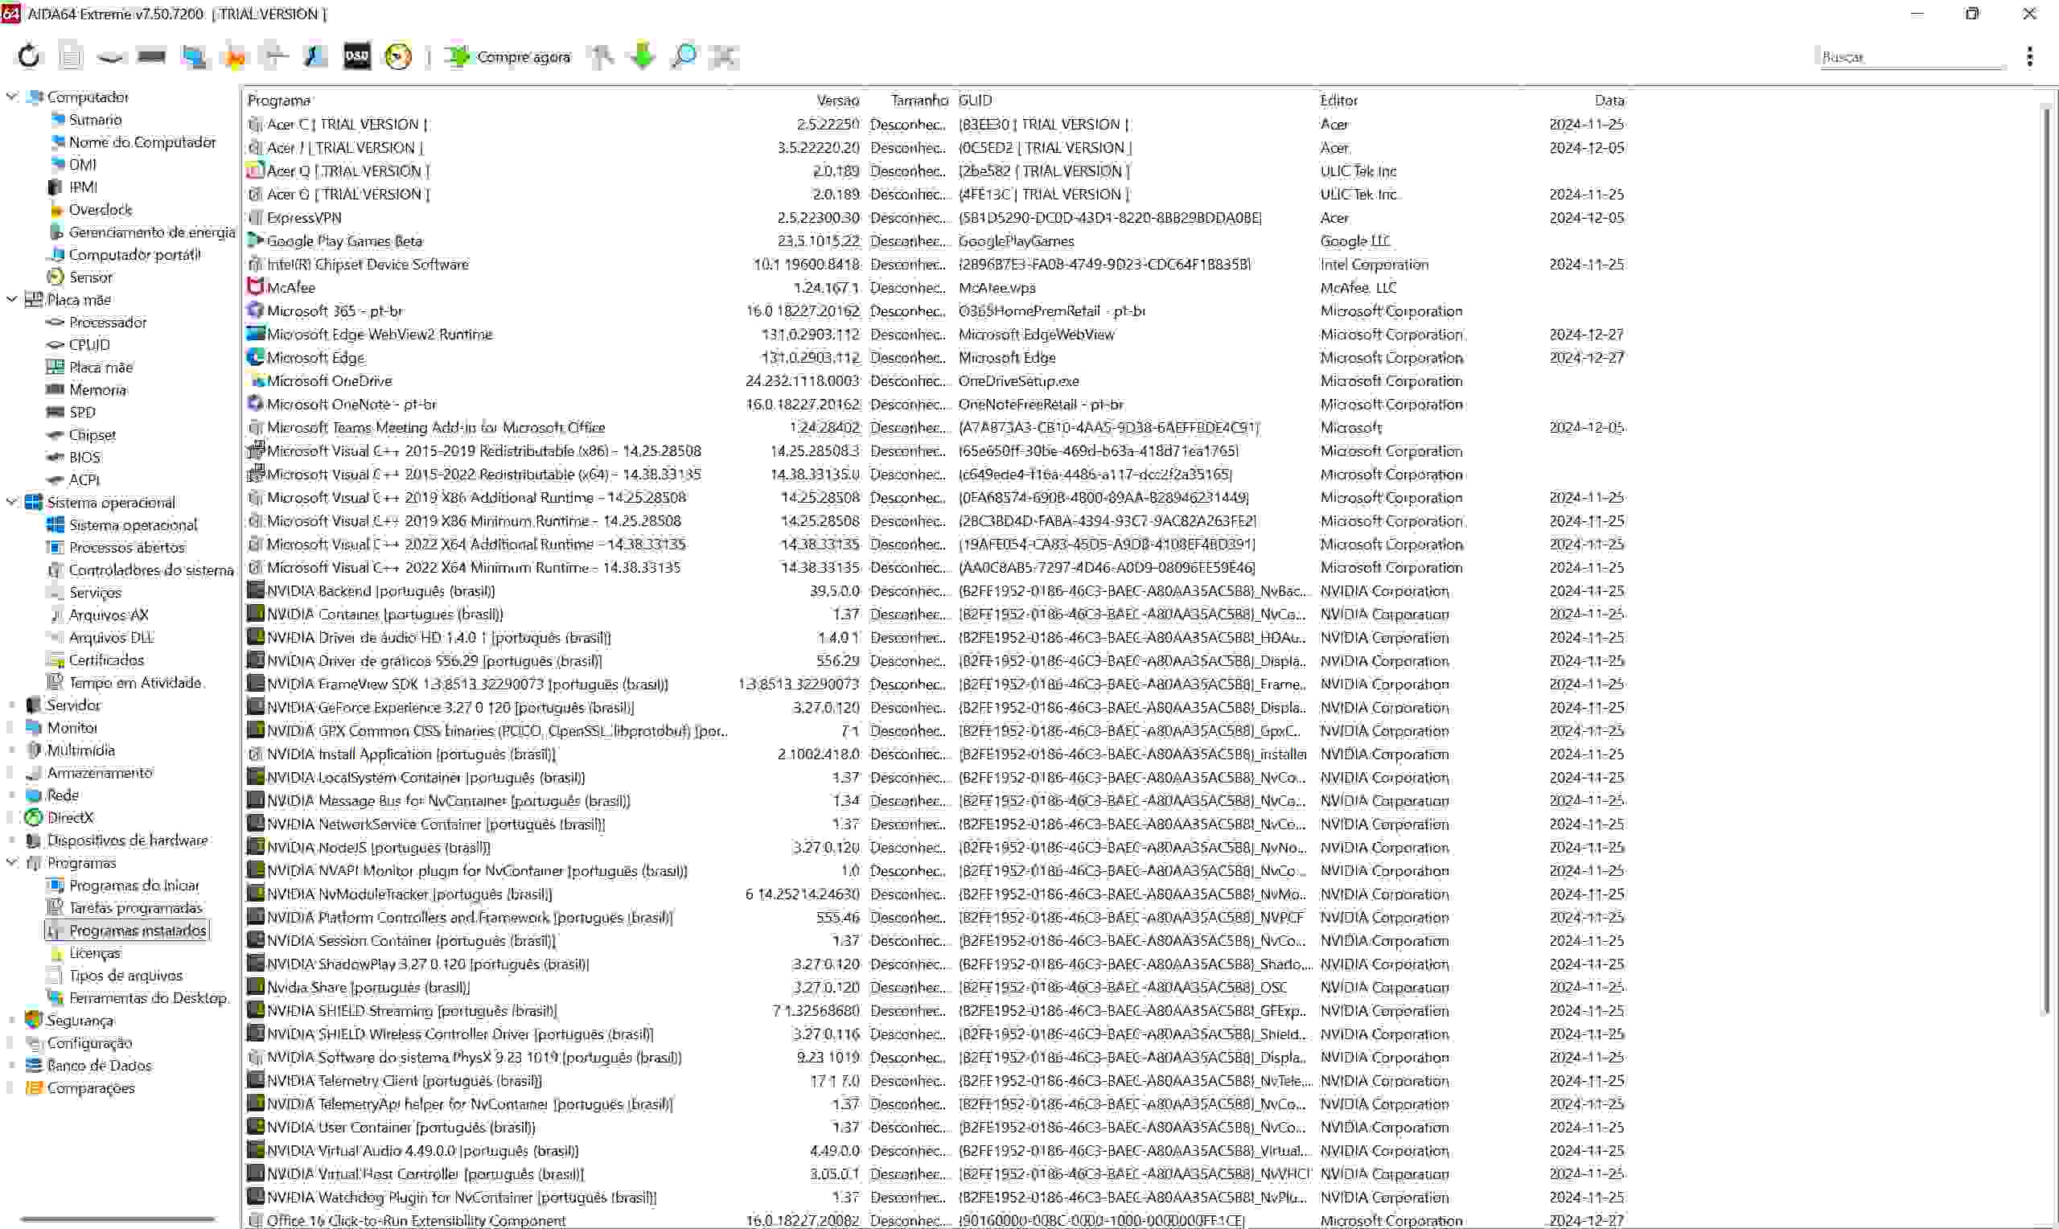The width and height of the screenshot is (2059, 1229).
Task: Open the GPGPU benchmark monitor icon
Action: [194, 56]
